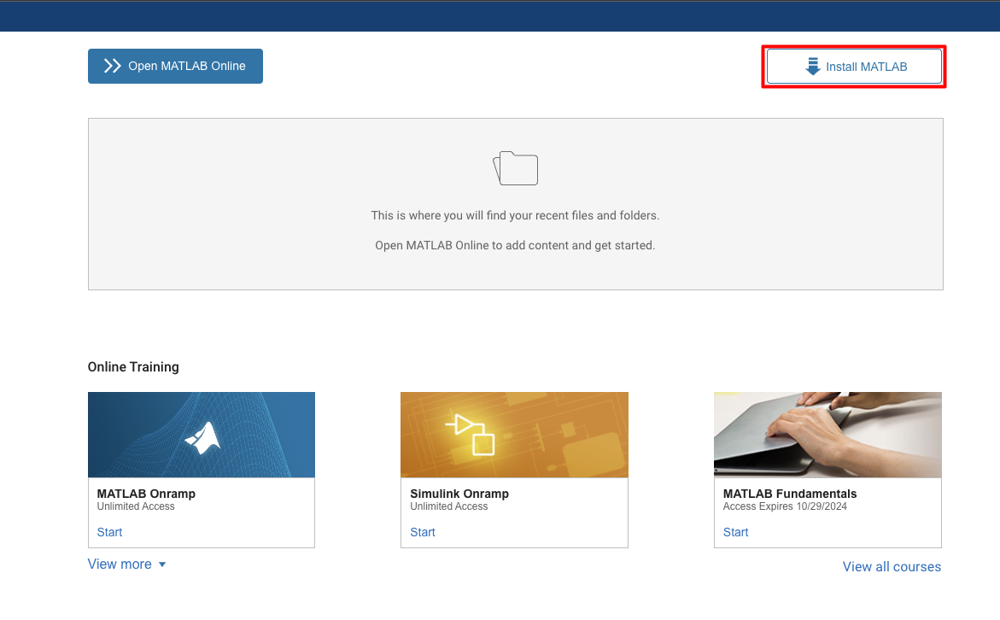Open the MATLAB Onramp course thumbnail
Viewport: 1000px width, 620px height.
click(202, 435)
